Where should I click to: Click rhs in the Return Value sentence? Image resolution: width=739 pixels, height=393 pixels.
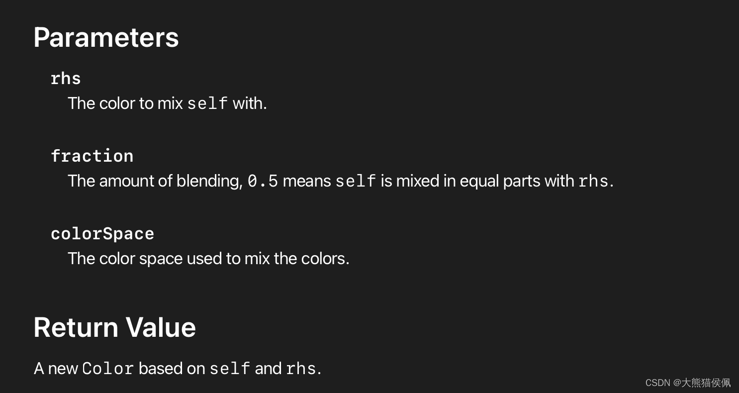pos(301,369)
